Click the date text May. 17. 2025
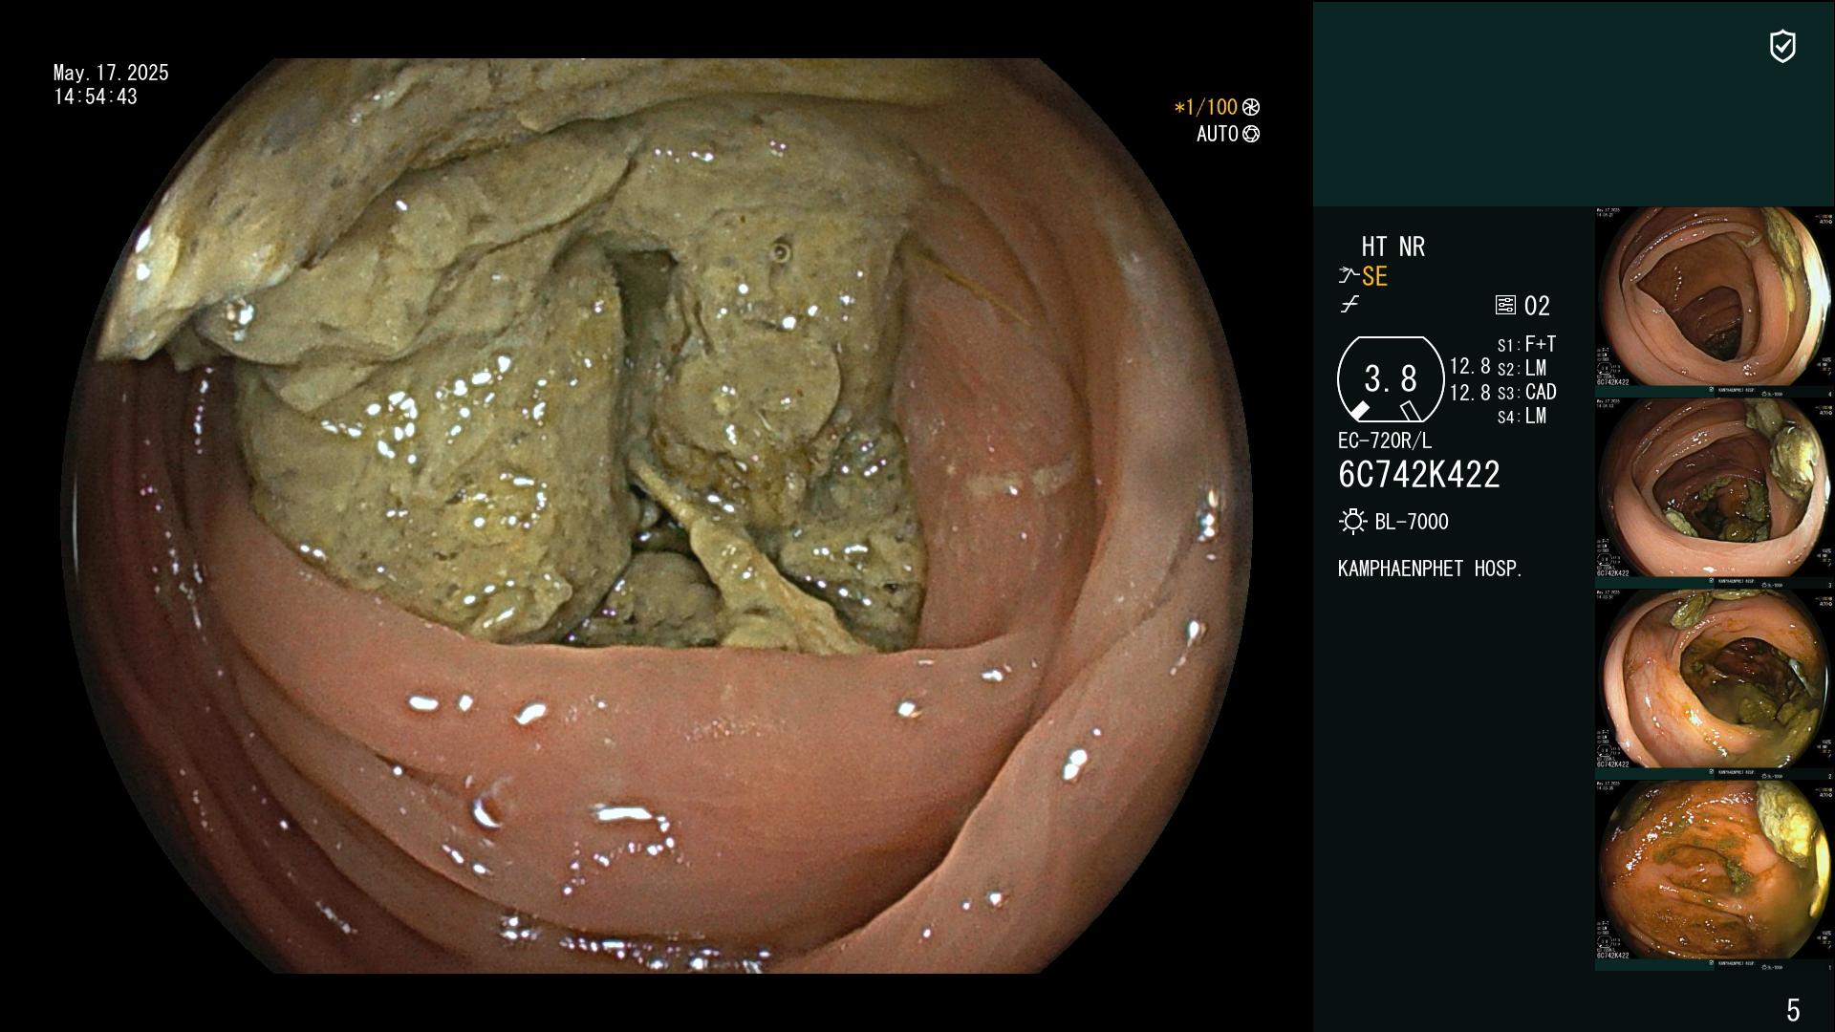This screenshot has width=1835, height=1032. coord(111,73)
